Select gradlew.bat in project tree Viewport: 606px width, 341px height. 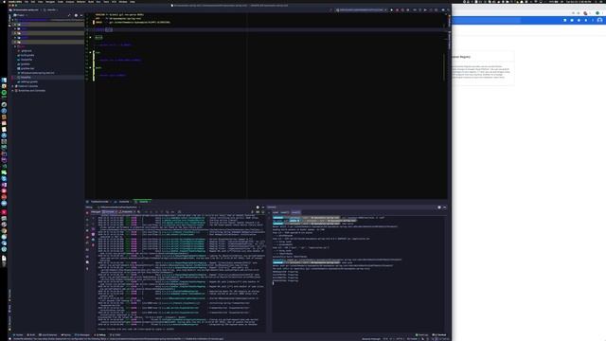click(x=27, y=68)
